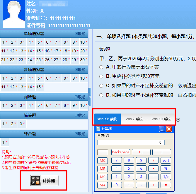The height and width of the screenshot is (194, 196).
Task: Select answer option B radio button
Action: click(x=101, y=76)
